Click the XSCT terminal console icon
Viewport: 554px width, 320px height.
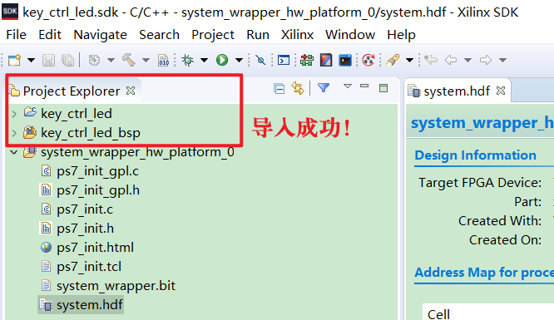pos(345,60)
